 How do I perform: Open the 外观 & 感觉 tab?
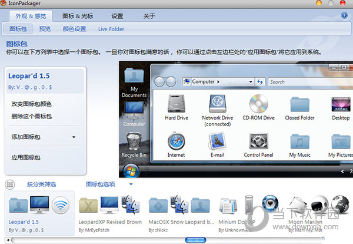tap(31, 17)
